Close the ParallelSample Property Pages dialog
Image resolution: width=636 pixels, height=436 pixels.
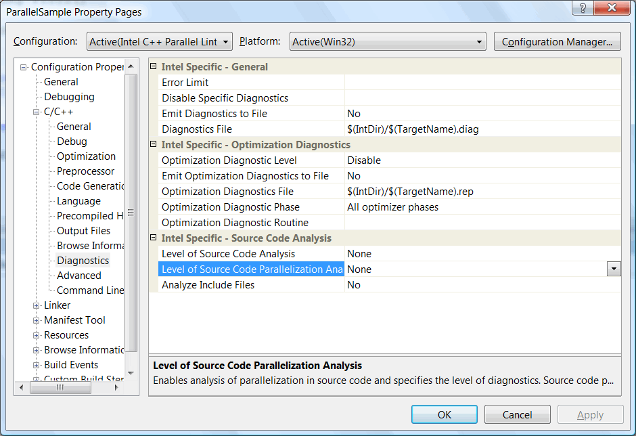click(x=612, y=7)
